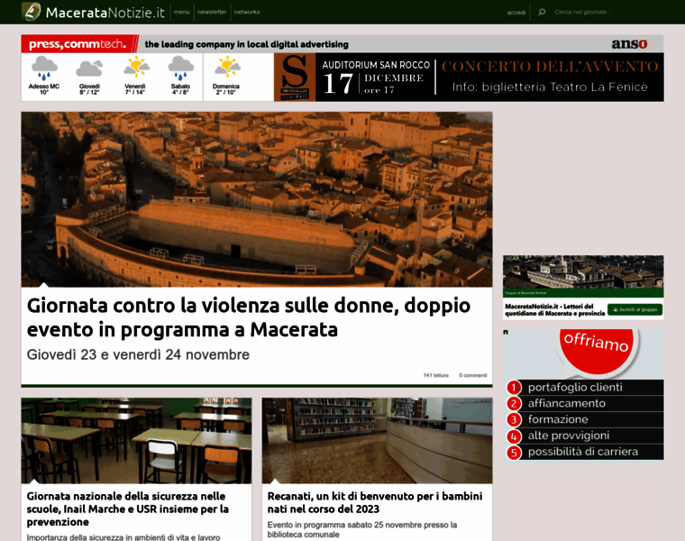
Task: Click subtitle 'Giovedì 23 e venerdì 24 novembre'
Action: [x=138, y=354]
